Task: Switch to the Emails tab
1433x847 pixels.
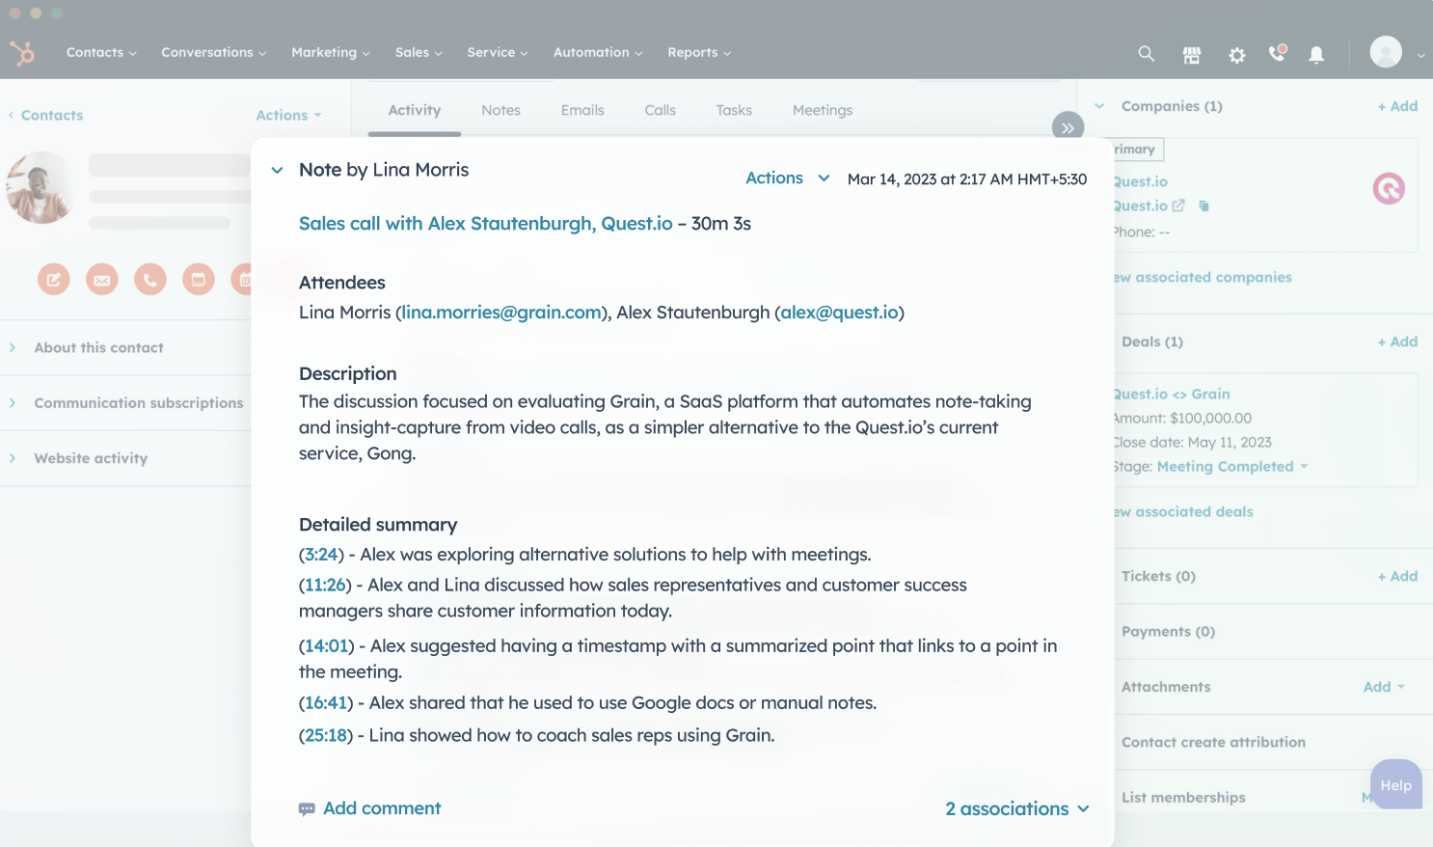Action: click(582, 111)
